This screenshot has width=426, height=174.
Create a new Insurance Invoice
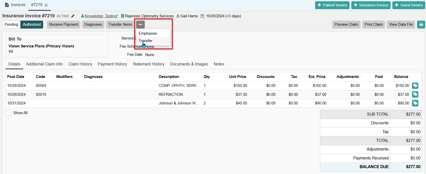tap(371, 5)
